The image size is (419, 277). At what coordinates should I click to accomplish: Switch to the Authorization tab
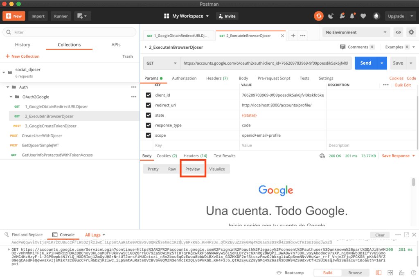tap(184, 78)
